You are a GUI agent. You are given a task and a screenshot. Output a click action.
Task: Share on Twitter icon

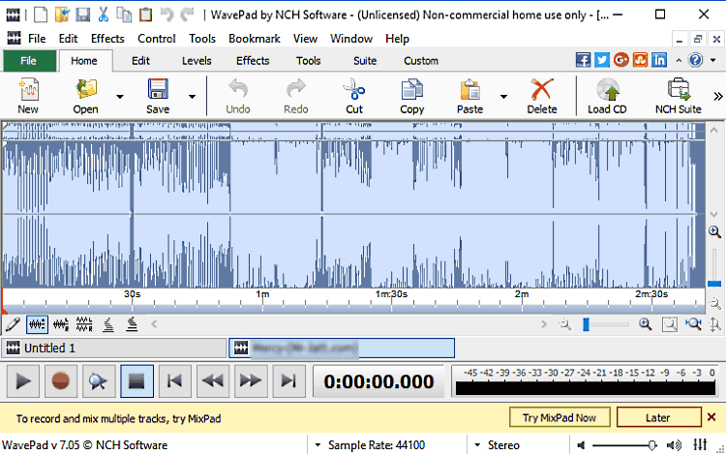pyautogui.click(x=602, y=60)
